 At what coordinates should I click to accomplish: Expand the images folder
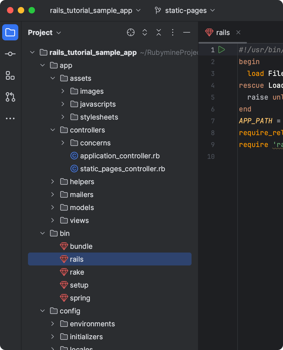point(63,91)
